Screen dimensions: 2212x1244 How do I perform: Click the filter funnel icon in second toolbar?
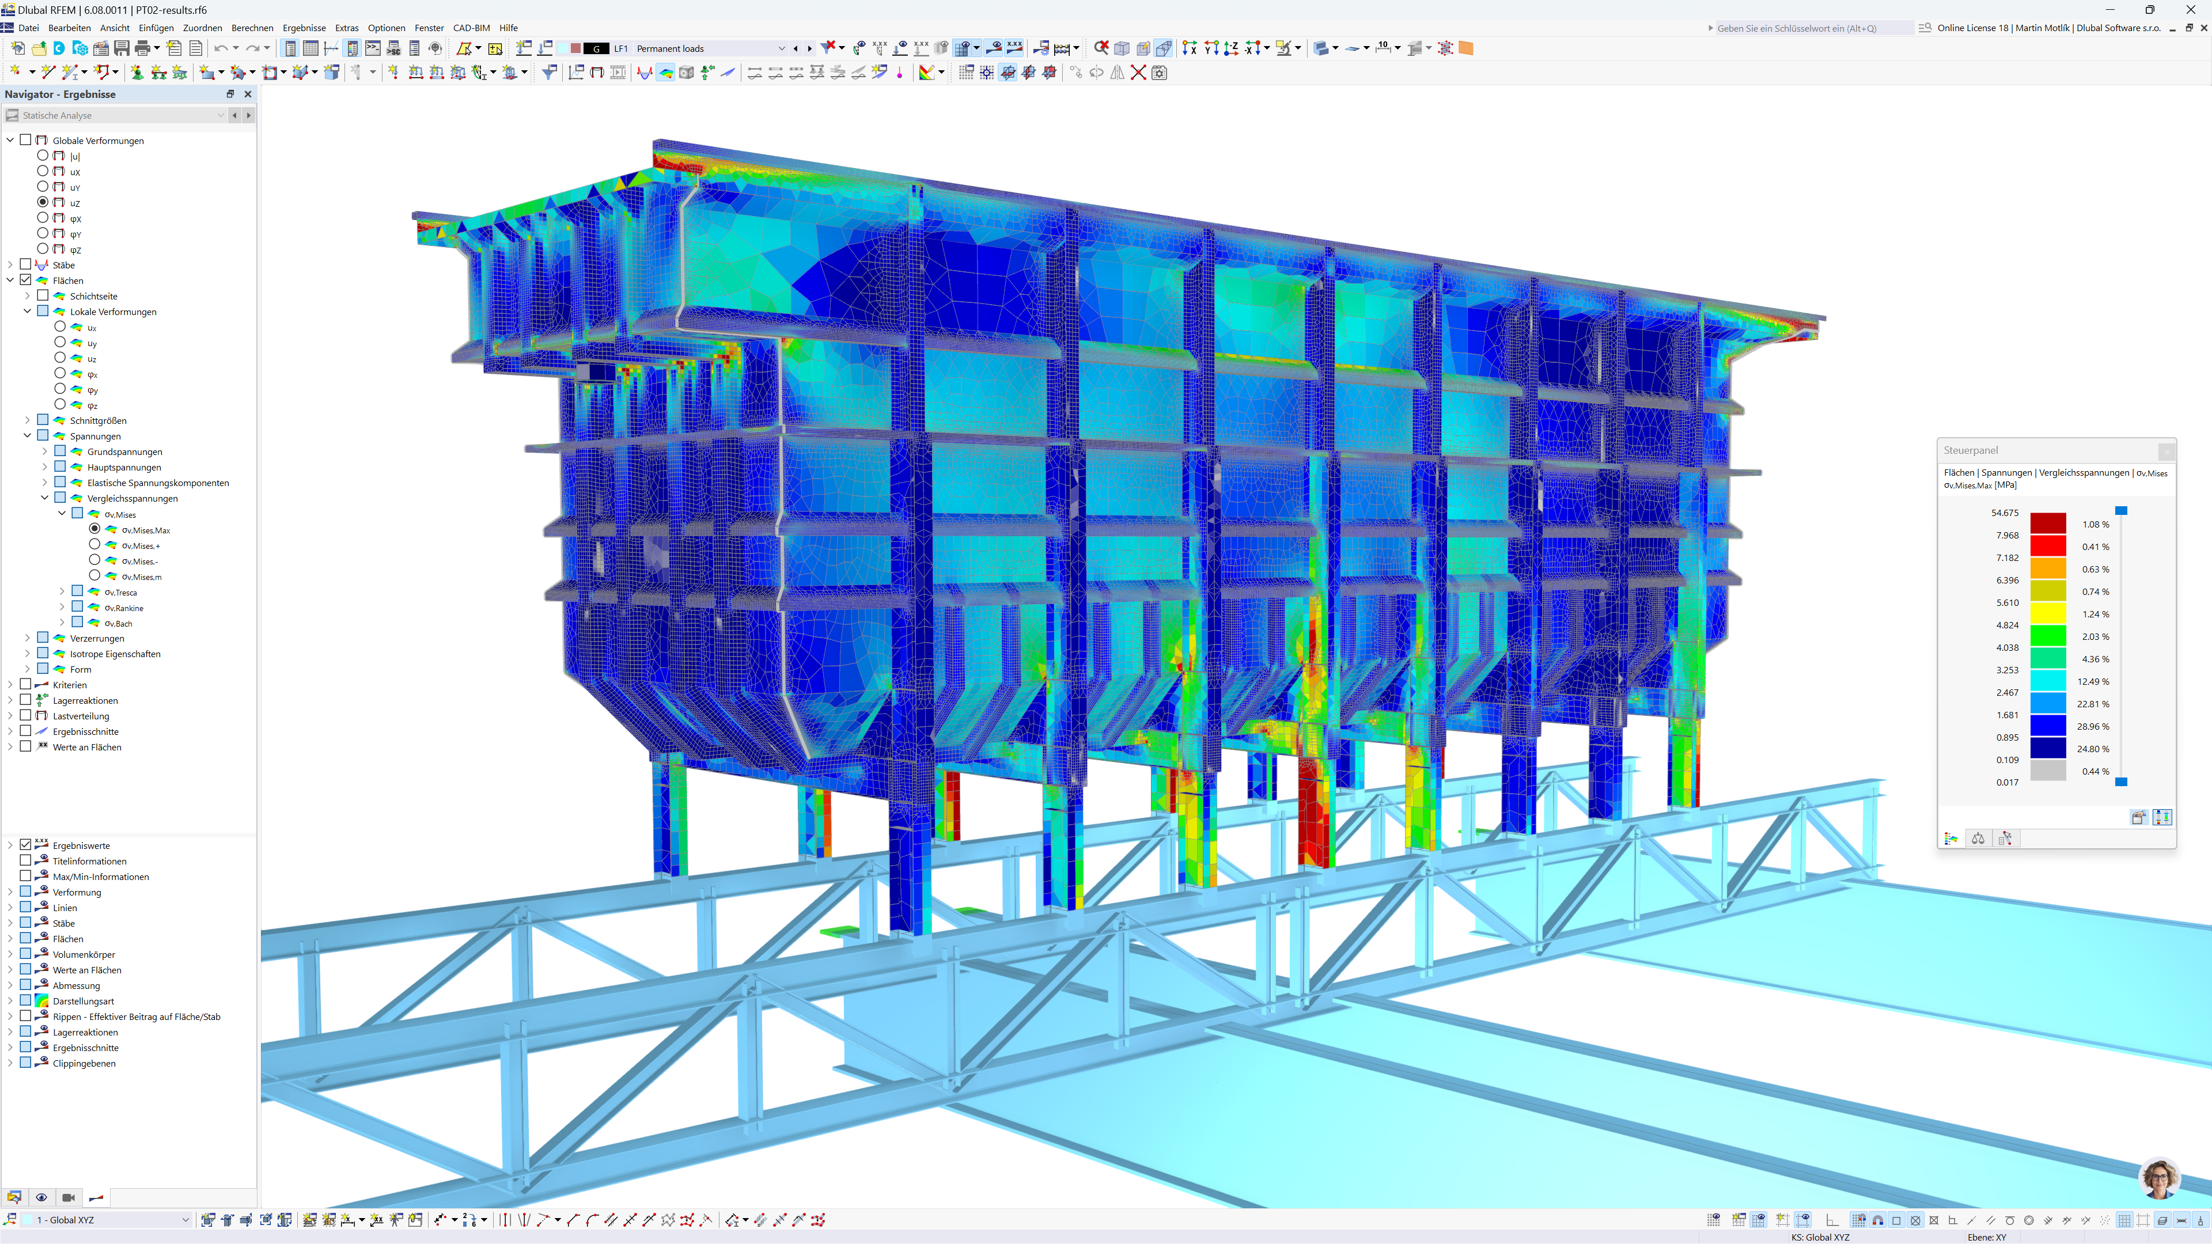pyautogui.click(x=549, y=73)
